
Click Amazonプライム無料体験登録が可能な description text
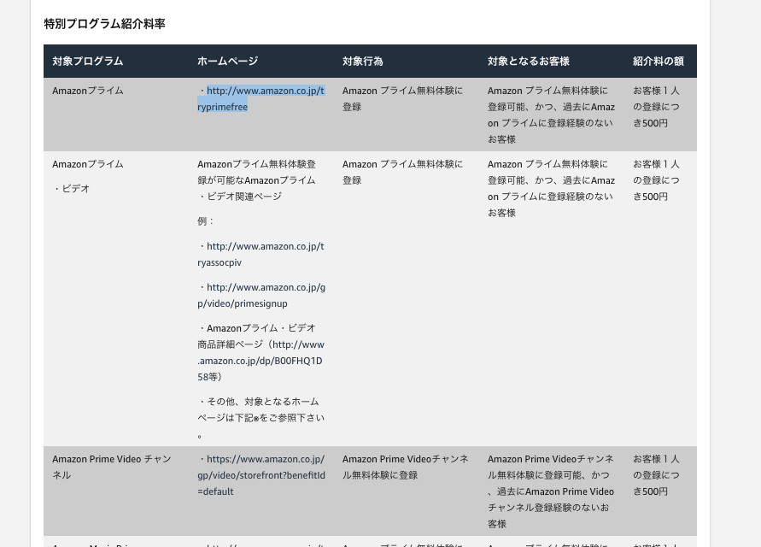257,180
